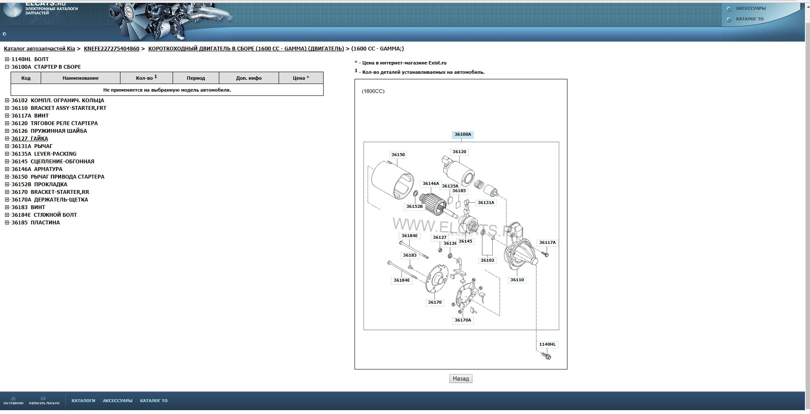810x414 pixels.
Task: Collapse the 36100A СТАРТЕР В СБОРЕ row
Action: [x=7, y=67]
